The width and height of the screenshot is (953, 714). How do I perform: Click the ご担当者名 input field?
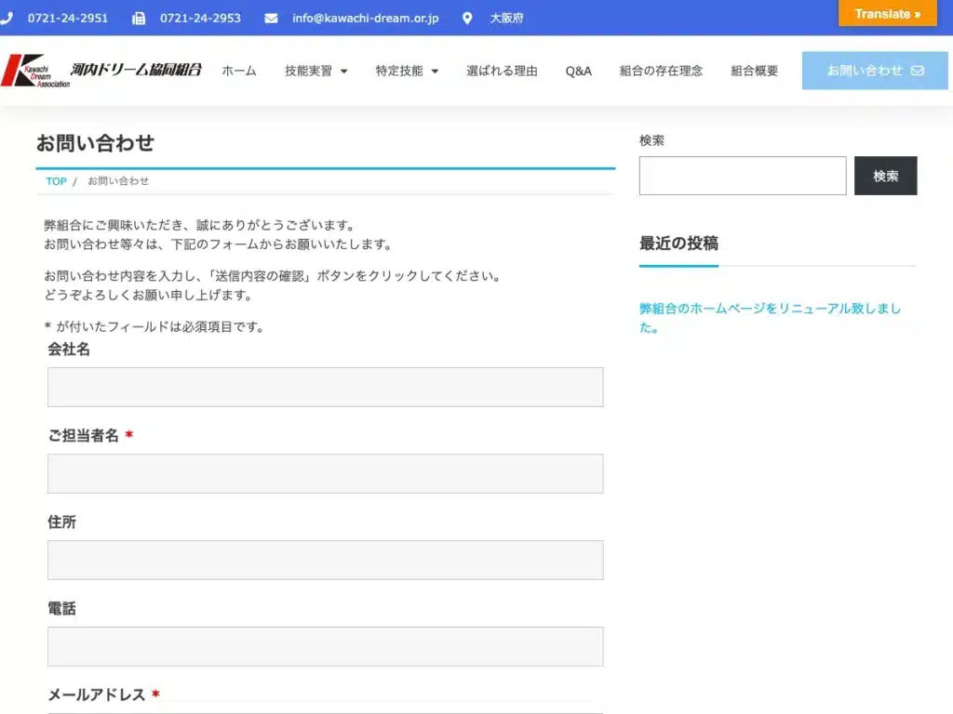(x=325, y=473)
